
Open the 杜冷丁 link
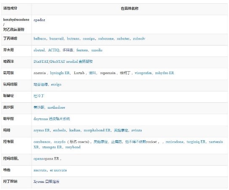coord(39,96)
